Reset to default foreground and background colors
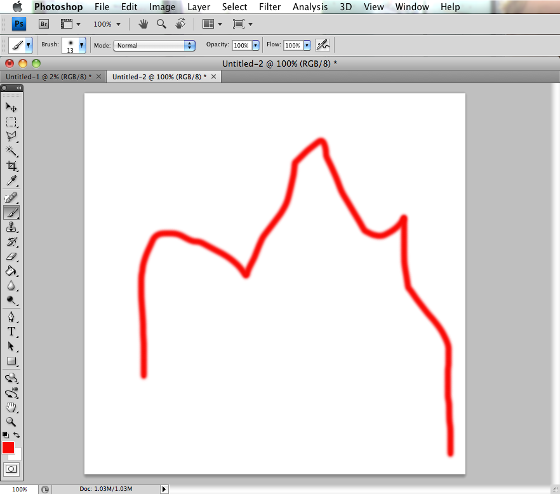 tap(5, 435)
